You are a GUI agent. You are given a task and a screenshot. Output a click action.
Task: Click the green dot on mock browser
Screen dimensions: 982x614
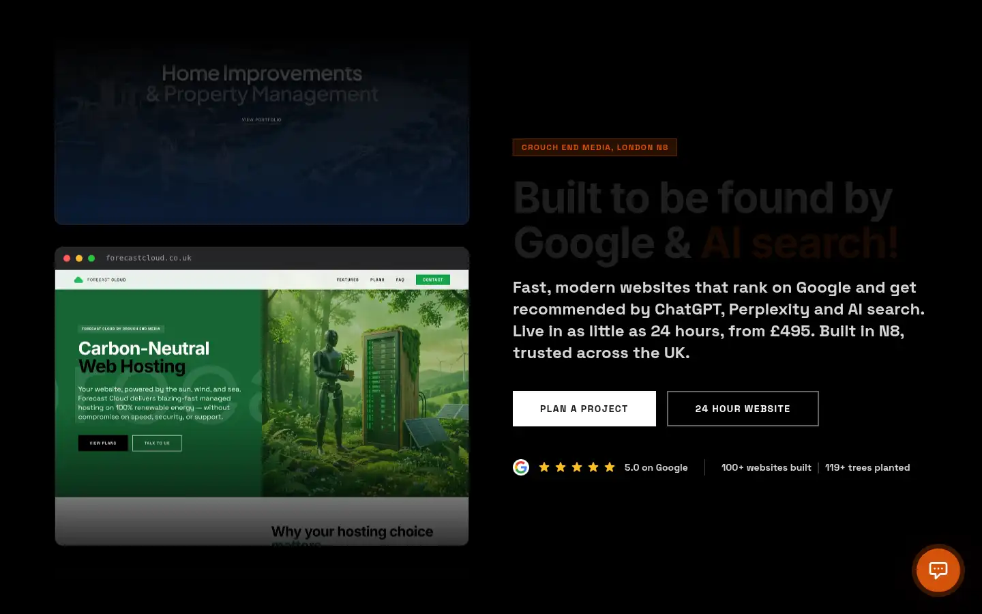91,258
